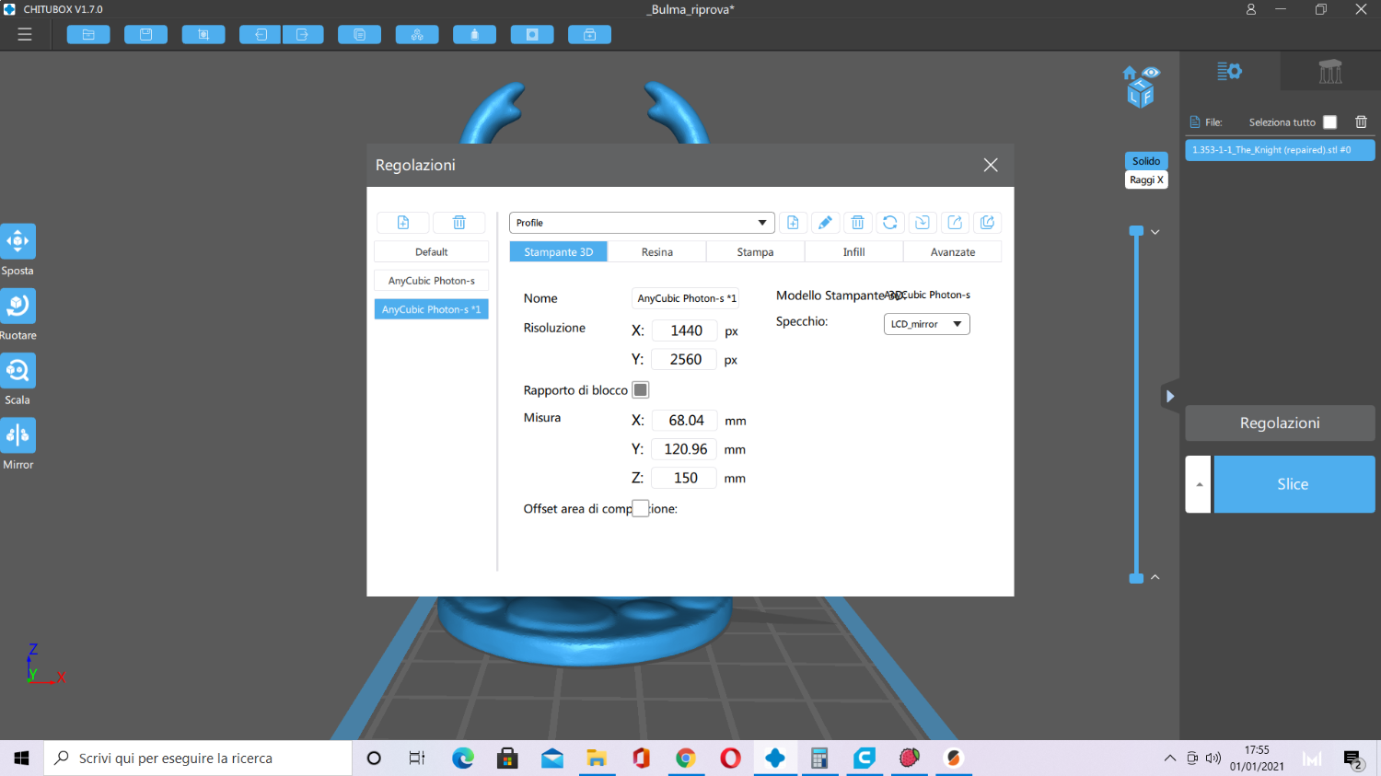1381x776 pixels.
Task: Click the dig hole toolbar icon
Action: [x=532, y=35]
